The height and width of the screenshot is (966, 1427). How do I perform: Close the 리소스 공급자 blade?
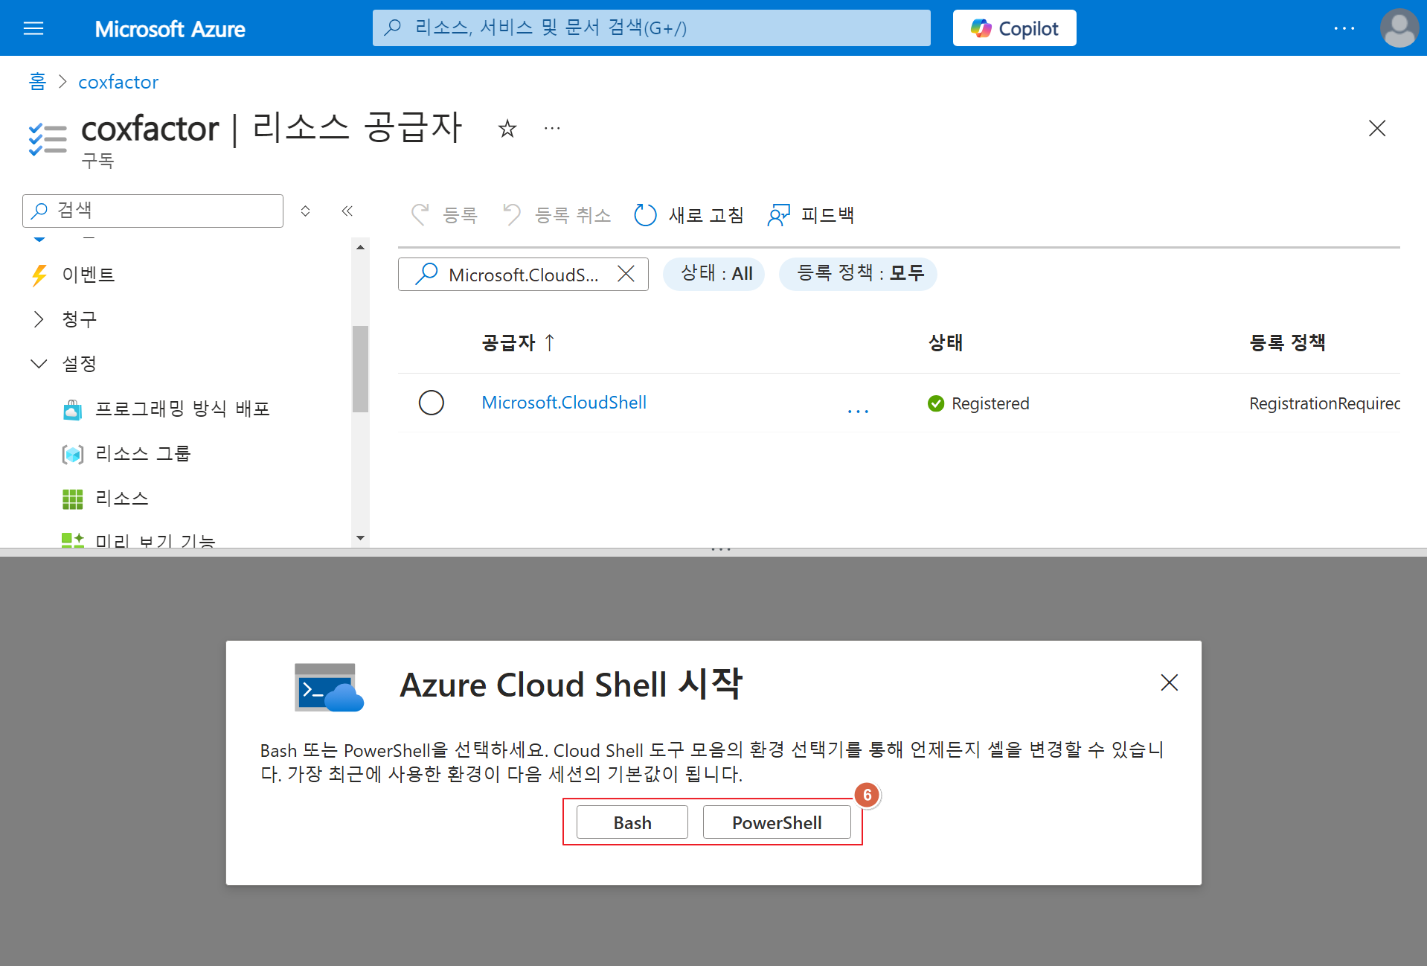point(1377,128)
